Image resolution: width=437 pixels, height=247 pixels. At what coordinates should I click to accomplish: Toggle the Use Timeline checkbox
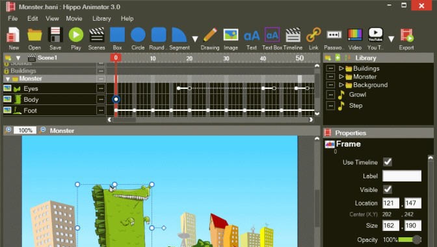point(388,162)
